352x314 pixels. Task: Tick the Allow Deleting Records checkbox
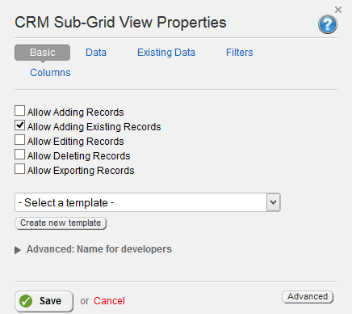(x=19, y=155)
